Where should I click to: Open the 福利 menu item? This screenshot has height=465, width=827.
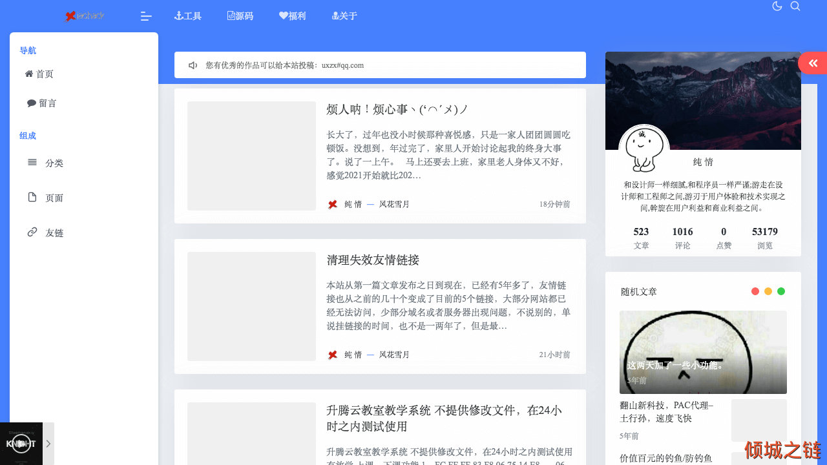coord(293,16)
